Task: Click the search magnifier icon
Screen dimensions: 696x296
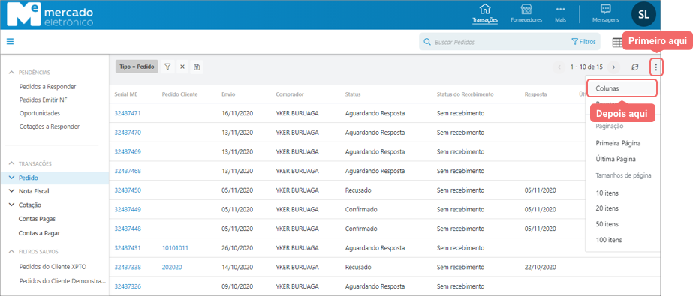Action: [427, 42]
